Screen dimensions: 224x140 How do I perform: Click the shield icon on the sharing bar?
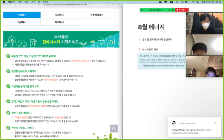[x=172, y=10]
